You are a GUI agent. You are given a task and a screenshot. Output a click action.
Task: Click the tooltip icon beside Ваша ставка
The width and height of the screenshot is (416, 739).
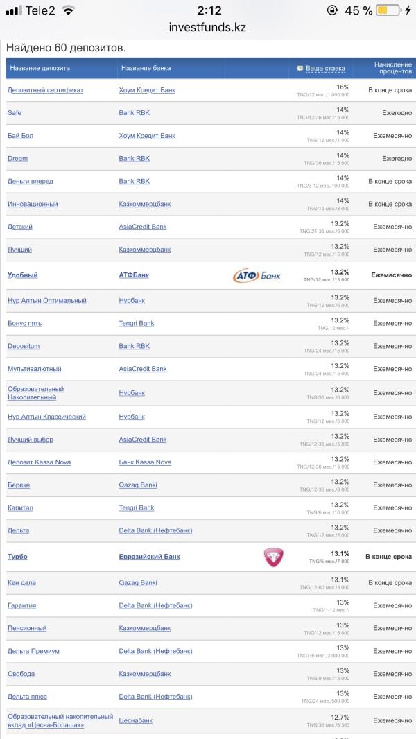pyautogui.click(x=300, y=69)
